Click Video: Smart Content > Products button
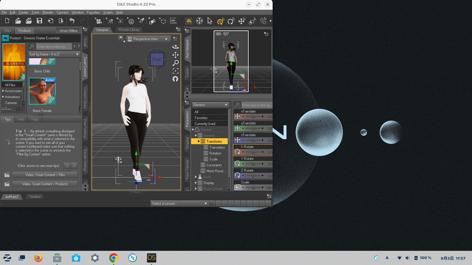This screenshot has height=265, width=472. click(45, 184)
